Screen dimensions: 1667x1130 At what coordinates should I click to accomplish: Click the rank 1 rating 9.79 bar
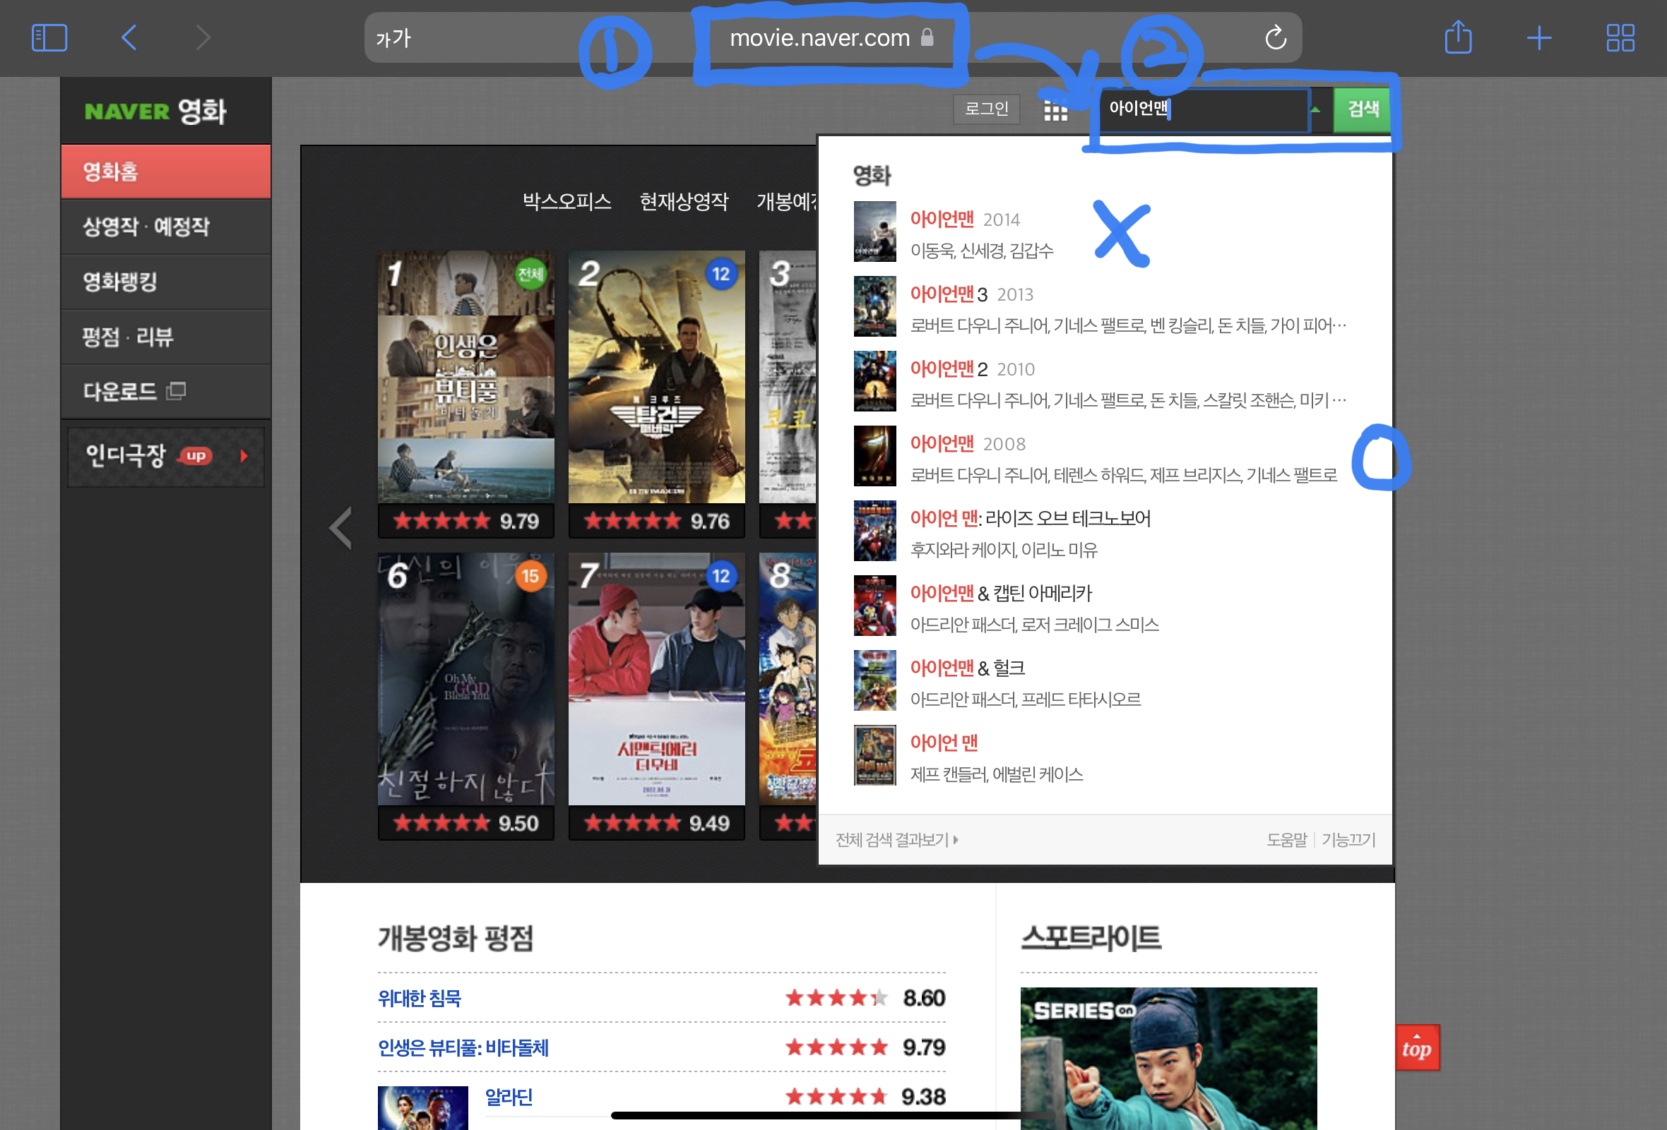tap(465, 521)
